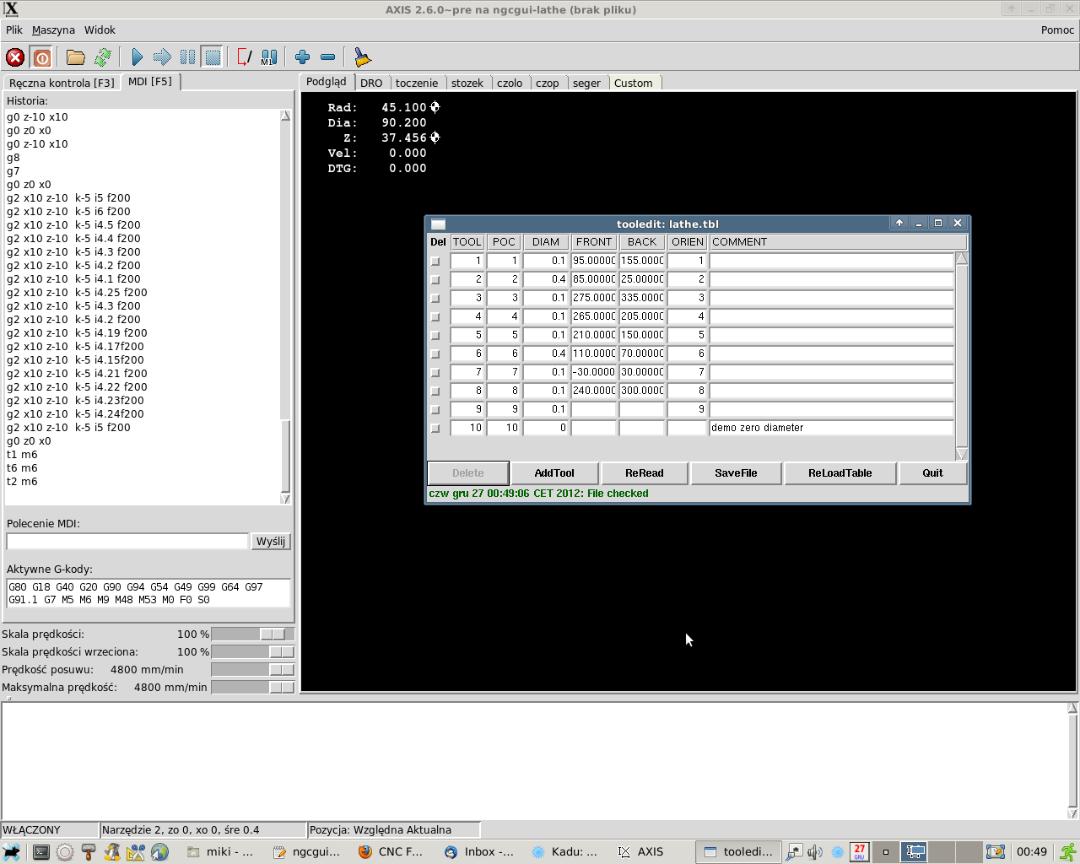Switch to the DRO tab
This screenshot has height=864, width=1080.
click(x=371, y=83)
